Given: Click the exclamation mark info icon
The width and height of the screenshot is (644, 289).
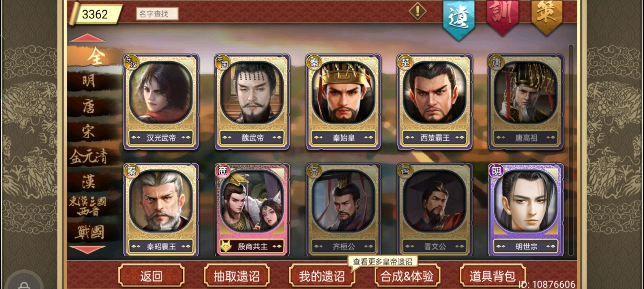Looking at the screenshot, I should (417, 11).
